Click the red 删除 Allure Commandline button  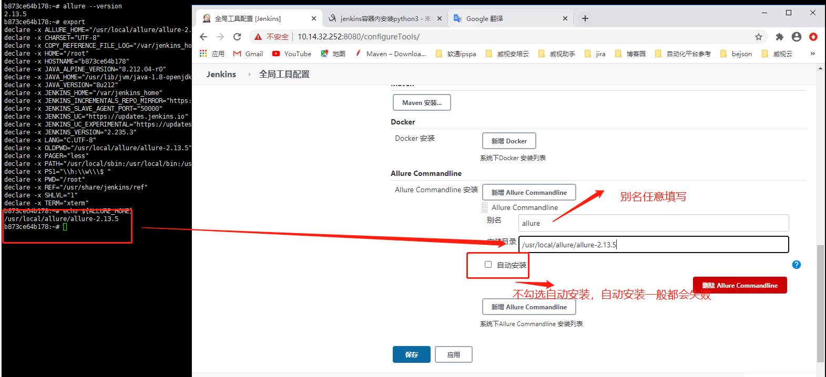tap(740, 285)
